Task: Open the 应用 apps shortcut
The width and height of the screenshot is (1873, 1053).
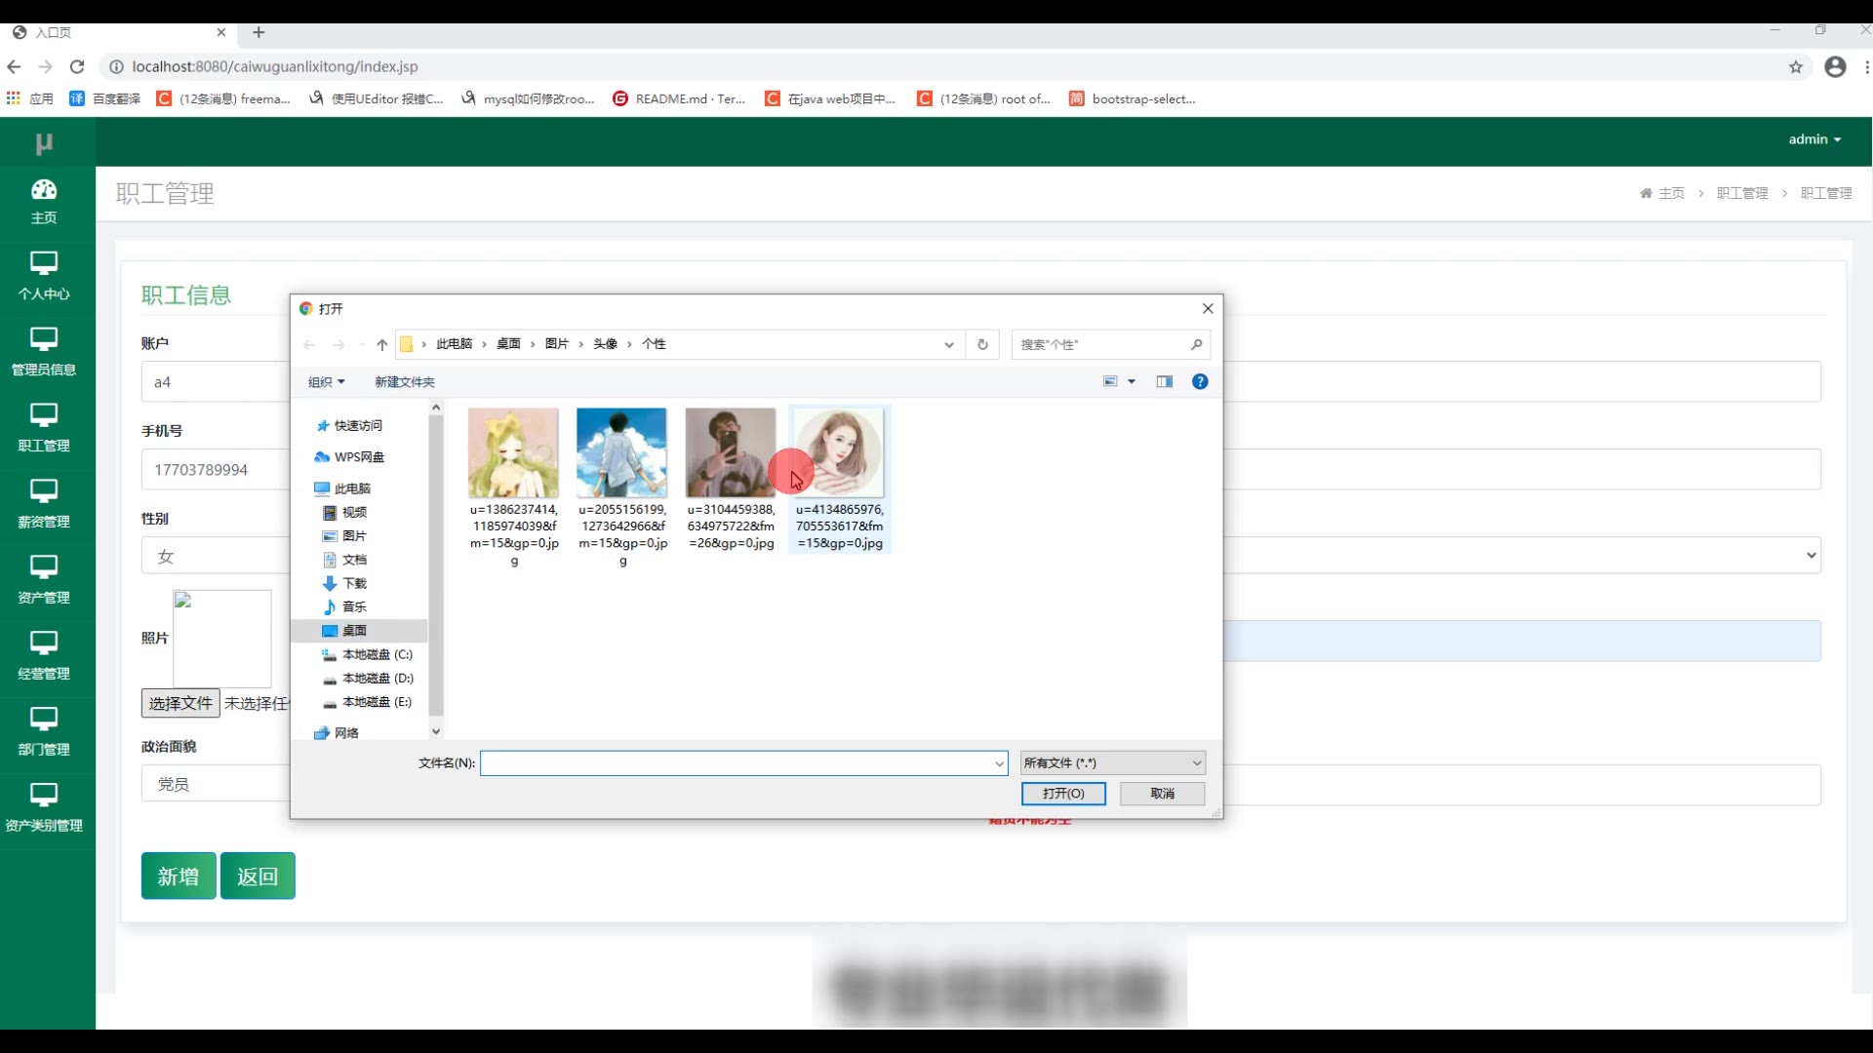Action: point(30,98)
